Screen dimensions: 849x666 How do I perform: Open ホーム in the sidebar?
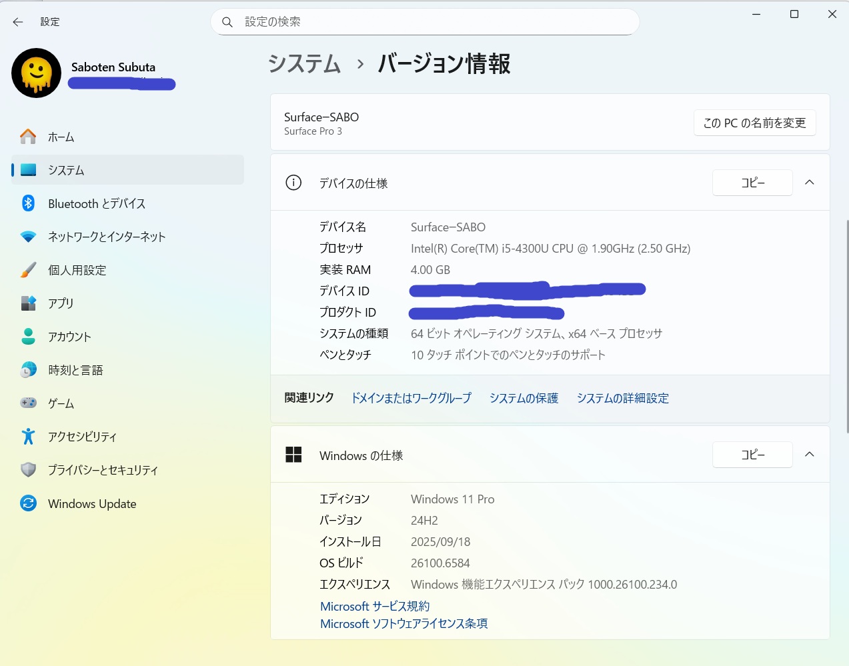pos(127,137)
